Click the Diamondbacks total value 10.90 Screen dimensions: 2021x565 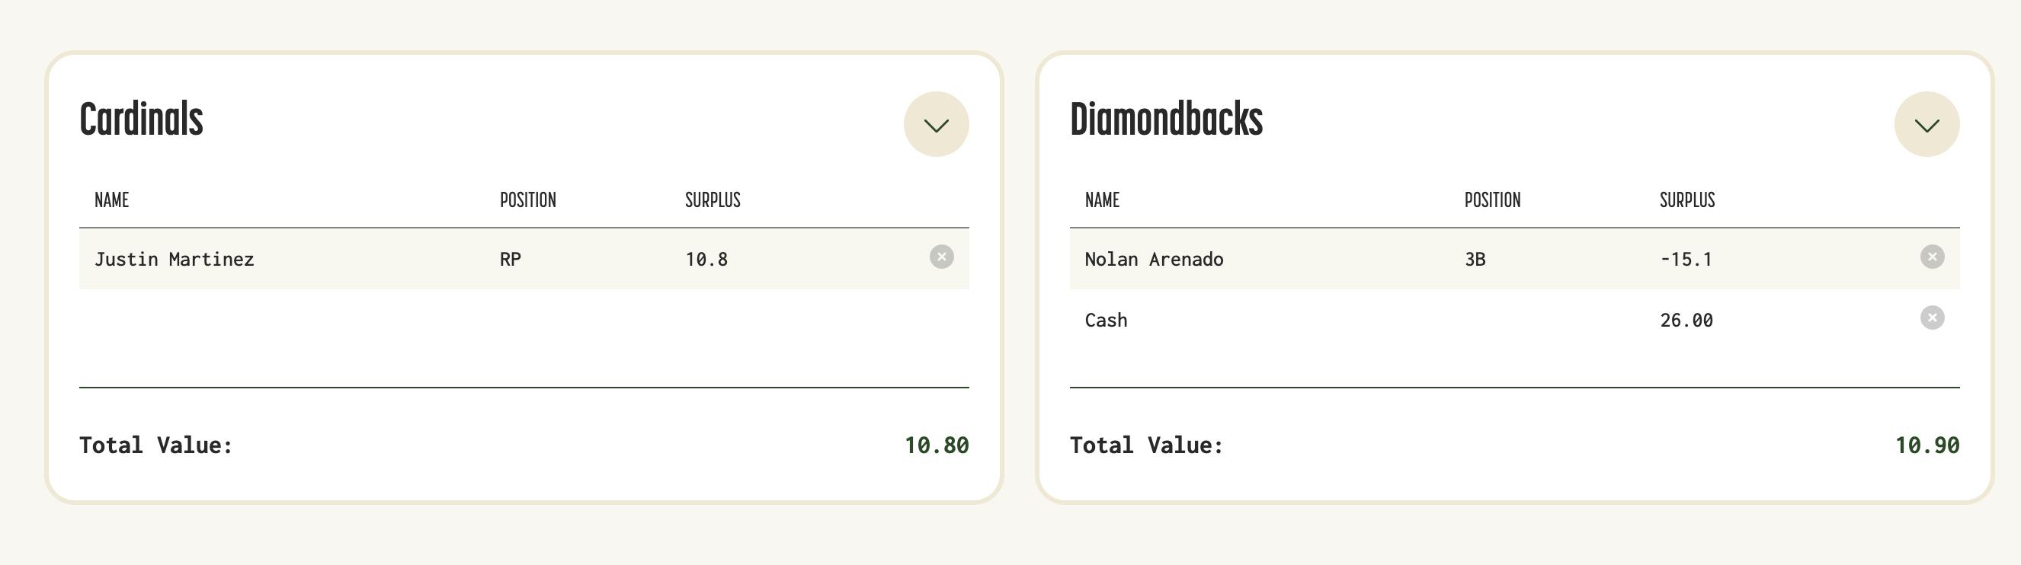pos(1927,446)
